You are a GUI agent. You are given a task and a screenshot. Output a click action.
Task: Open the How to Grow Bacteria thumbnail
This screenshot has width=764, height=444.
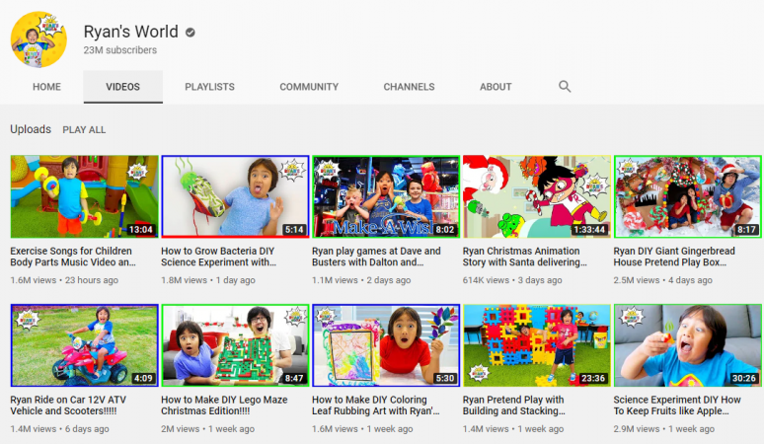pos(235,196)
